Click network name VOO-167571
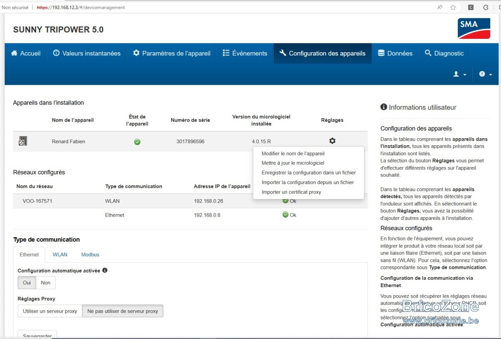 (37, 201)
